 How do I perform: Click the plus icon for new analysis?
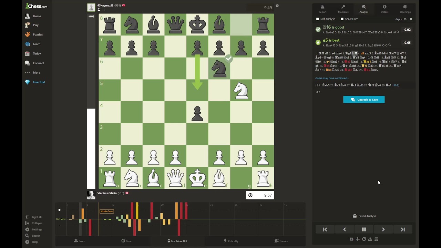click(358, 239)
